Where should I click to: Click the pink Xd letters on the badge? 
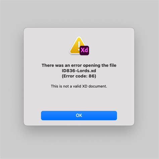click(85, 50)
